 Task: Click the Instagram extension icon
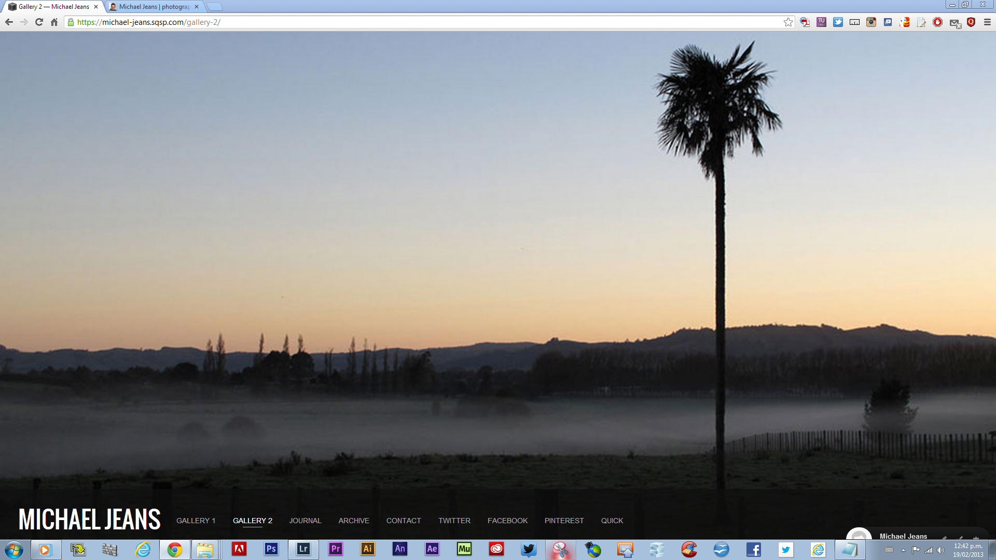(871, 22)
